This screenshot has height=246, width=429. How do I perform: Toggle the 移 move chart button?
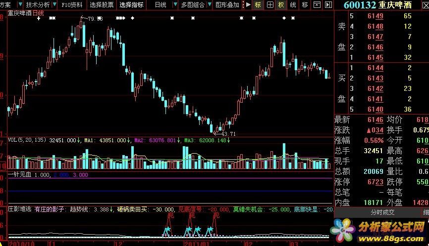point(305,4)
